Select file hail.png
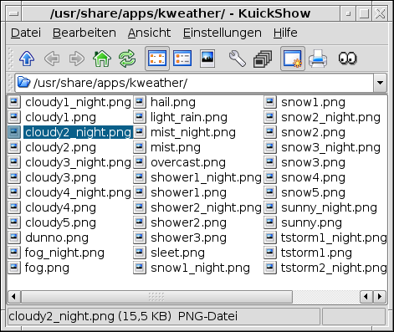394x332 pixels. (173, 102)
